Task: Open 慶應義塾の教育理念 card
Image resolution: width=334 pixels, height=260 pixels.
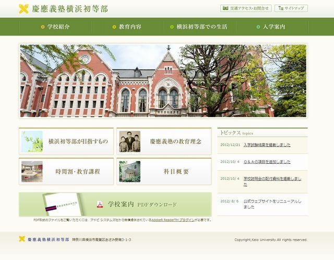Action: coord(164,141)
